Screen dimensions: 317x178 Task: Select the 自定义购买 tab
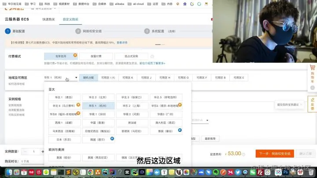pos(70,19)
